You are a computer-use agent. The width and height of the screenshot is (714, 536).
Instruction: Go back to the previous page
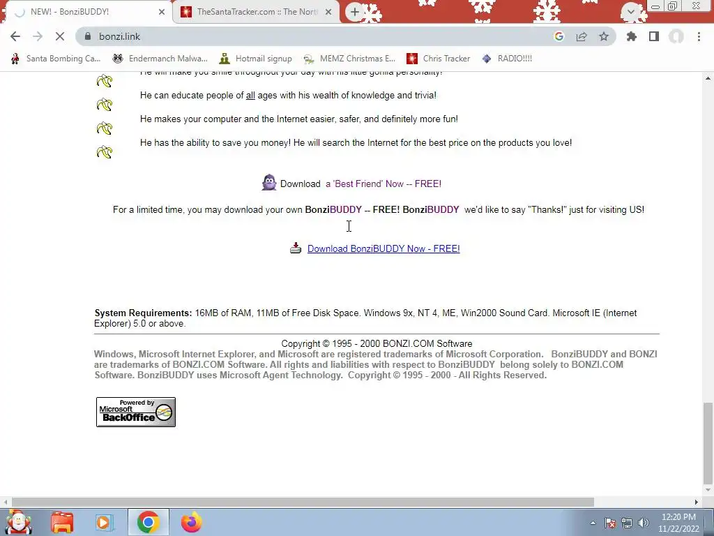15,36
